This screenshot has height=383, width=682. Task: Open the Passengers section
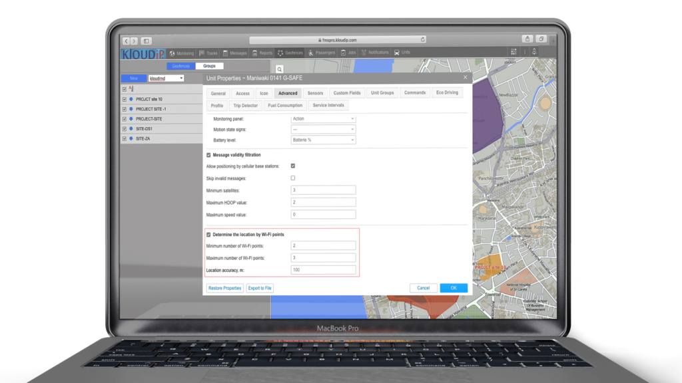coord(322,53)
